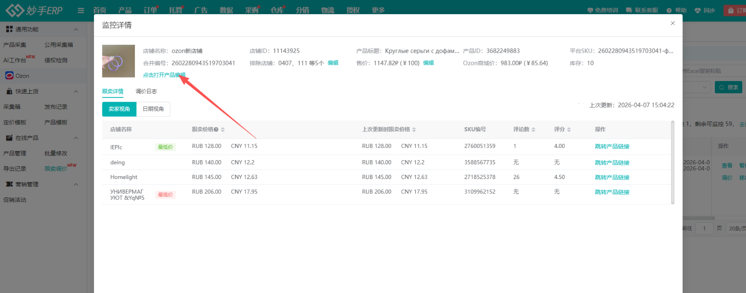The image size is (746, 293).
Task: Click the help icon beside 跟卖价格 header
Action: [216, 130]
